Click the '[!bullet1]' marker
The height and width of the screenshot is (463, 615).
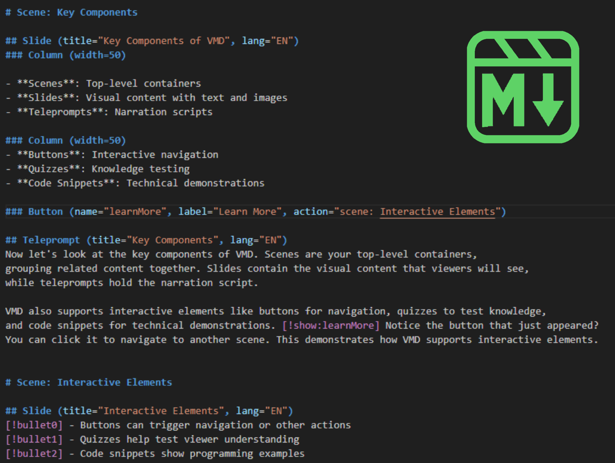coord(34,440)
